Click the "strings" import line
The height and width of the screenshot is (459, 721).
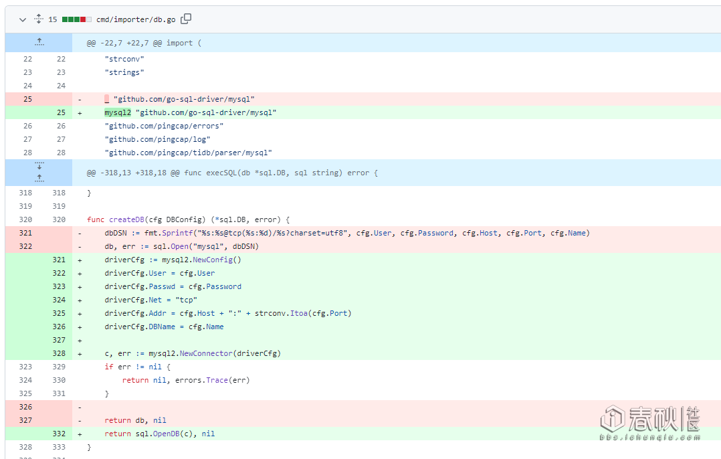click(124, 72)
